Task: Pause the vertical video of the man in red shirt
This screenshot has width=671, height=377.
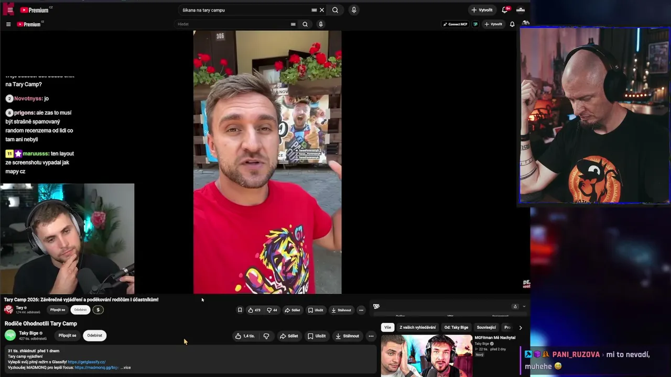Action: point(267,162)
